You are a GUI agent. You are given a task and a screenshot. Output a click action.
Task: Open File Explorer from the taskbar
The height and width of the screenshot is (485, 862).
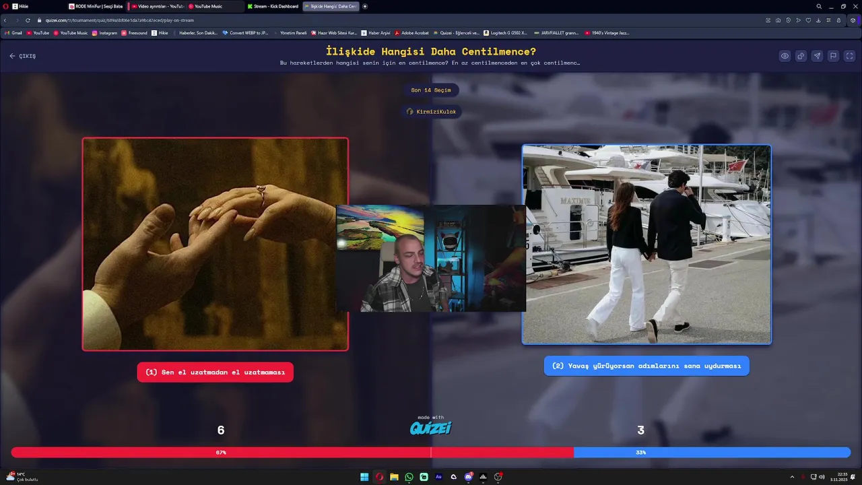tap(394, 477)
